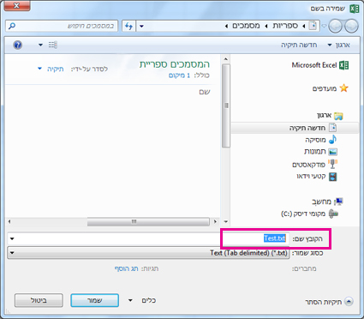This screenshot has width=364, height=319.
Task: Click the שמור save button
Action: (x=95, y=300)
